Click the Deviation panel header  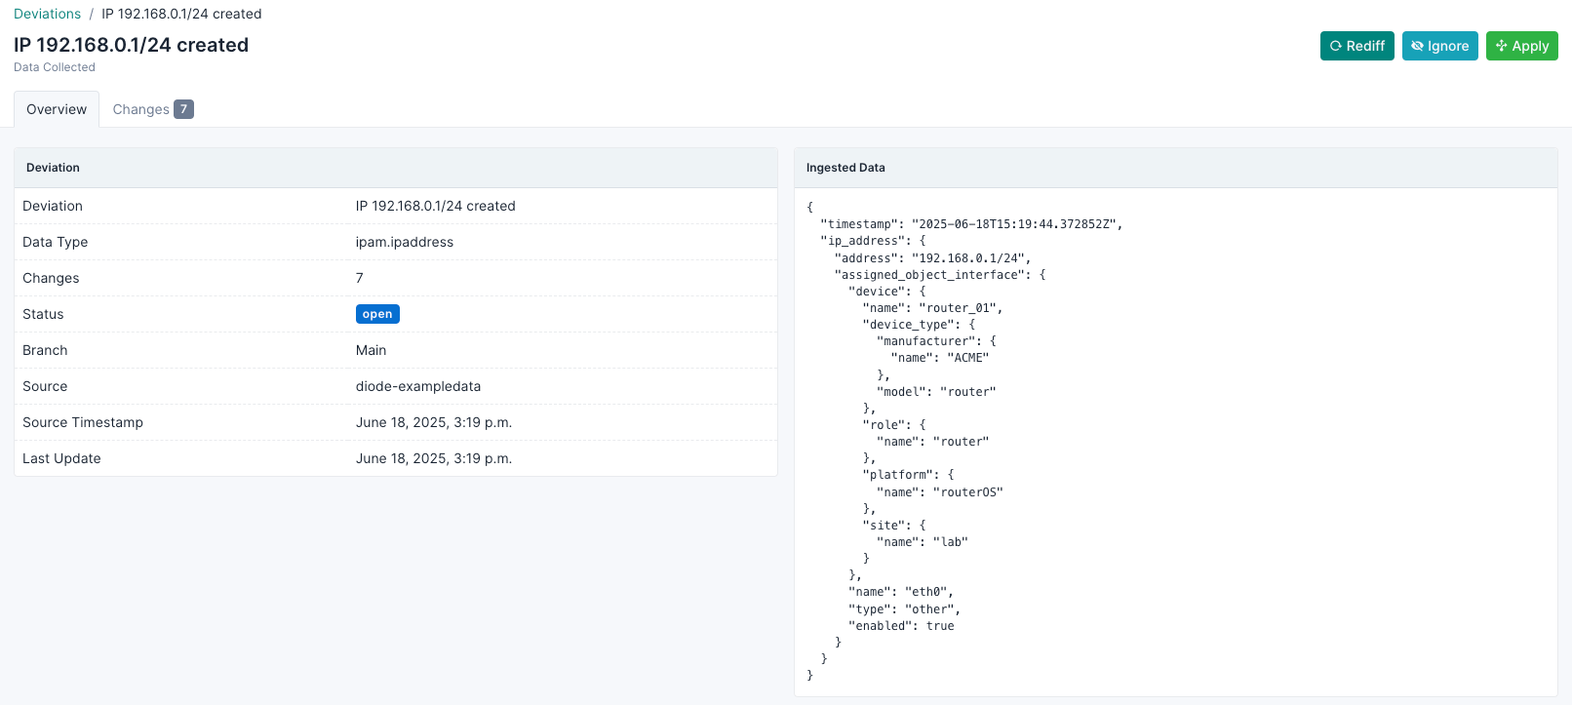pos(53,168)
